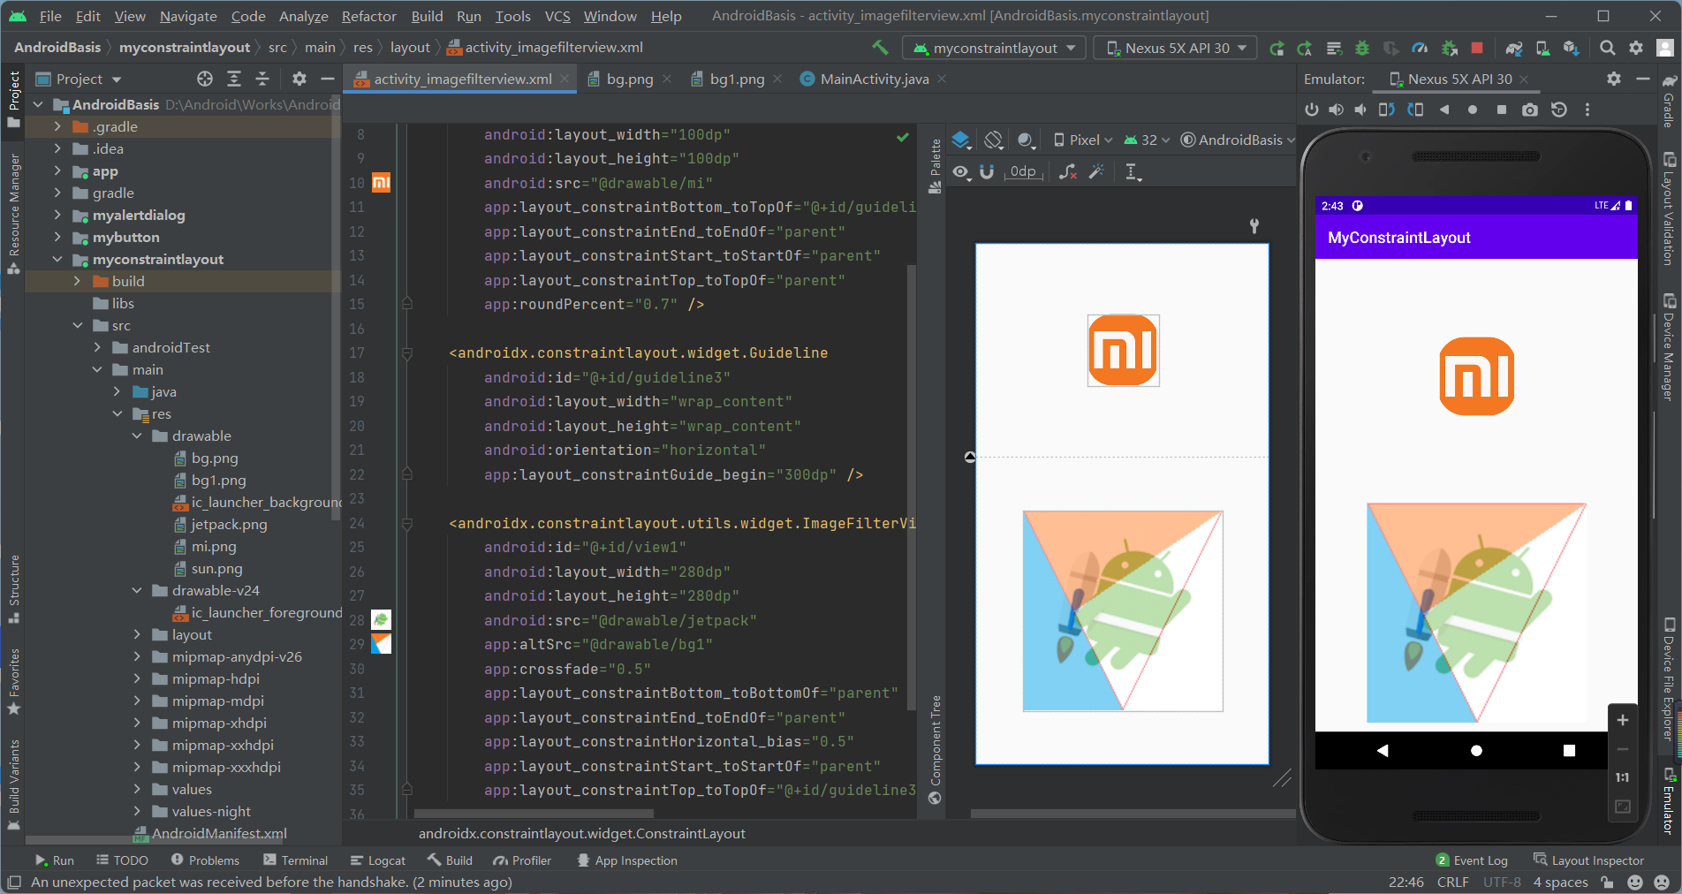
Task: Tap the emulator Home navigation button
Action: point(1476,750)
